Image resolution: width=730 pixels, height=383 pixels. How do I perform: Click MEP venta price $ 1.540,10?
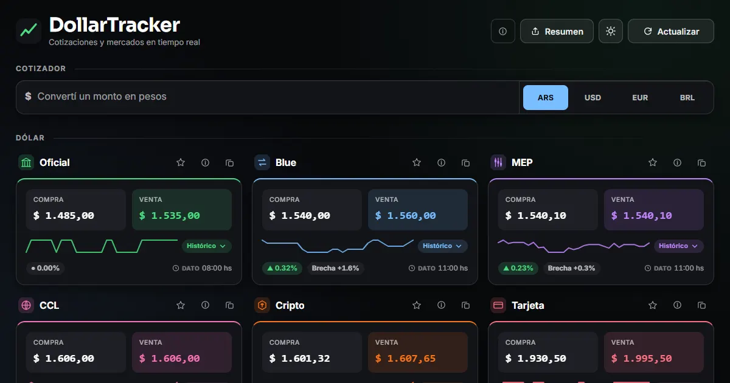pyautogui.click(x=642, y=215)
